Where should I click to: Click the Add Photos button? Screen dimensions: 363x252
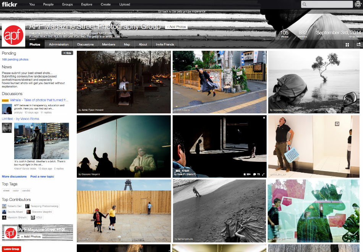point(176,26)
